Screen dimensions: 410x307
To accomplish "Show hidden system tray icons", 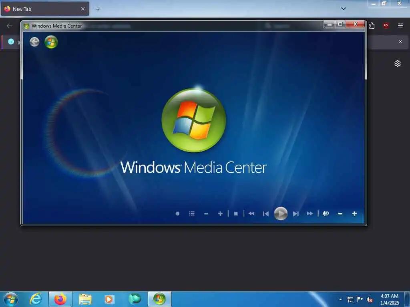I will coord(340,299).
